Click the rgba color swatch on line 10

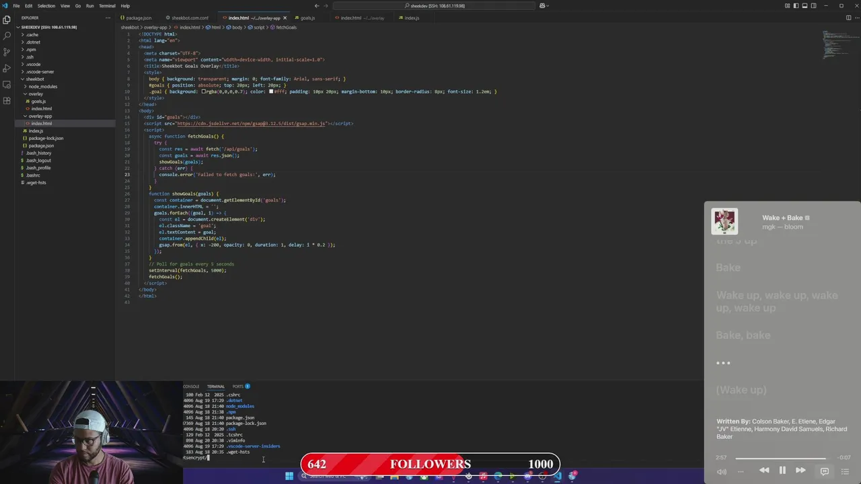pos(204,91)
